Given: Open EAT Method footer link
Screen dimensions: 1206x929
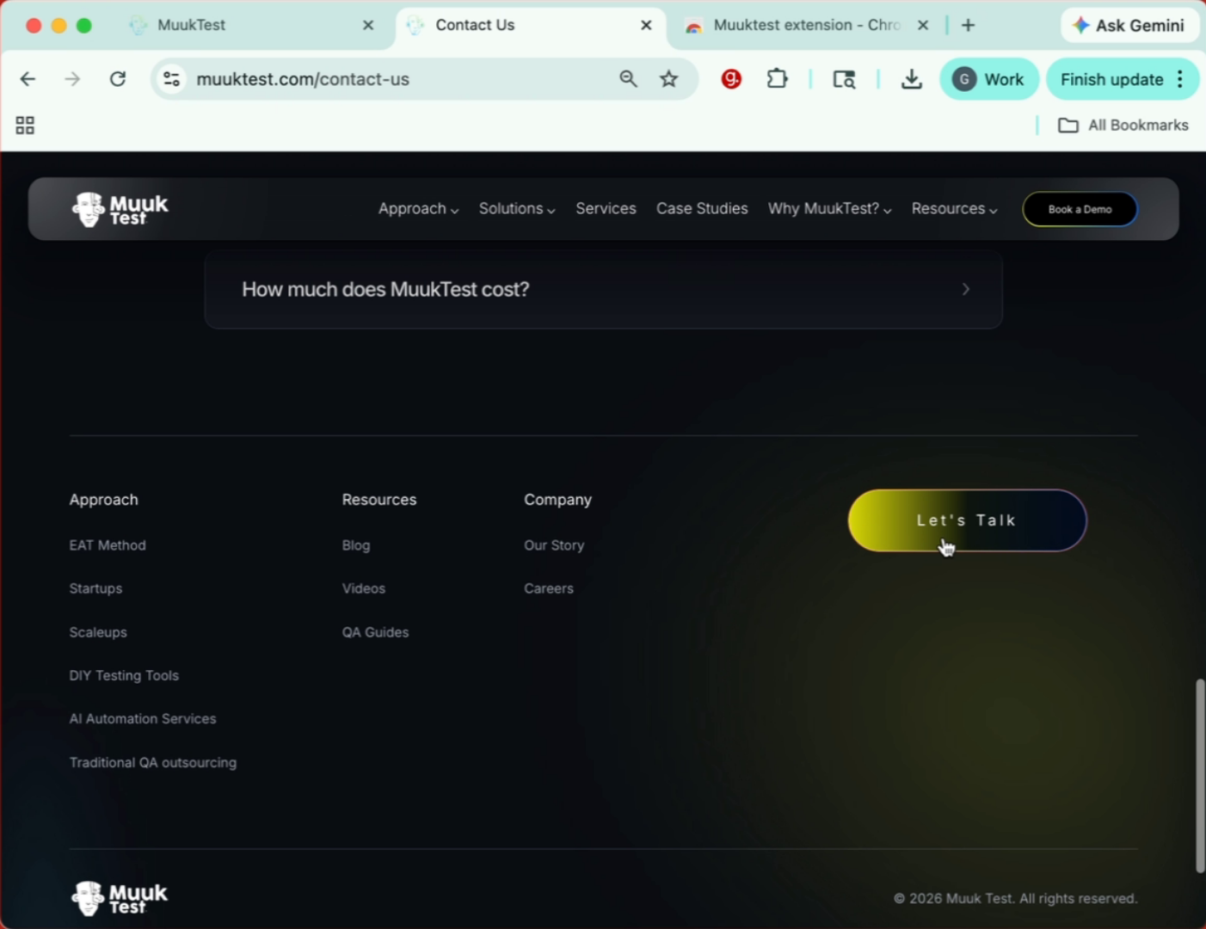Looking at the screenshot, I should coord(108,545).
